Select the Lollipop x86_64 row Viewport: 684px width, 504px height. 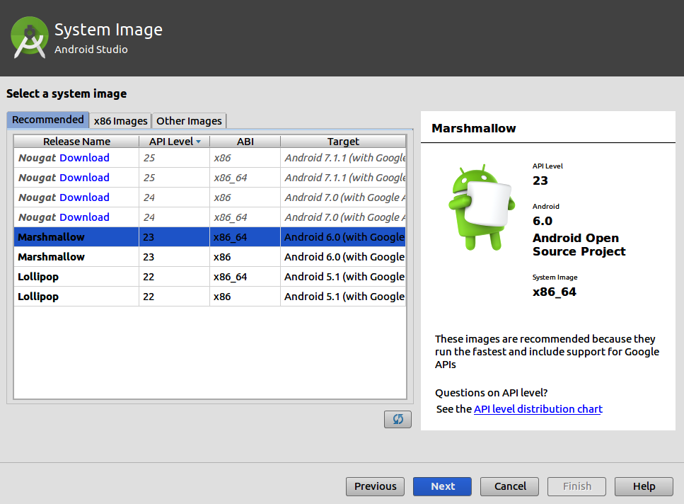pos(210,277)
